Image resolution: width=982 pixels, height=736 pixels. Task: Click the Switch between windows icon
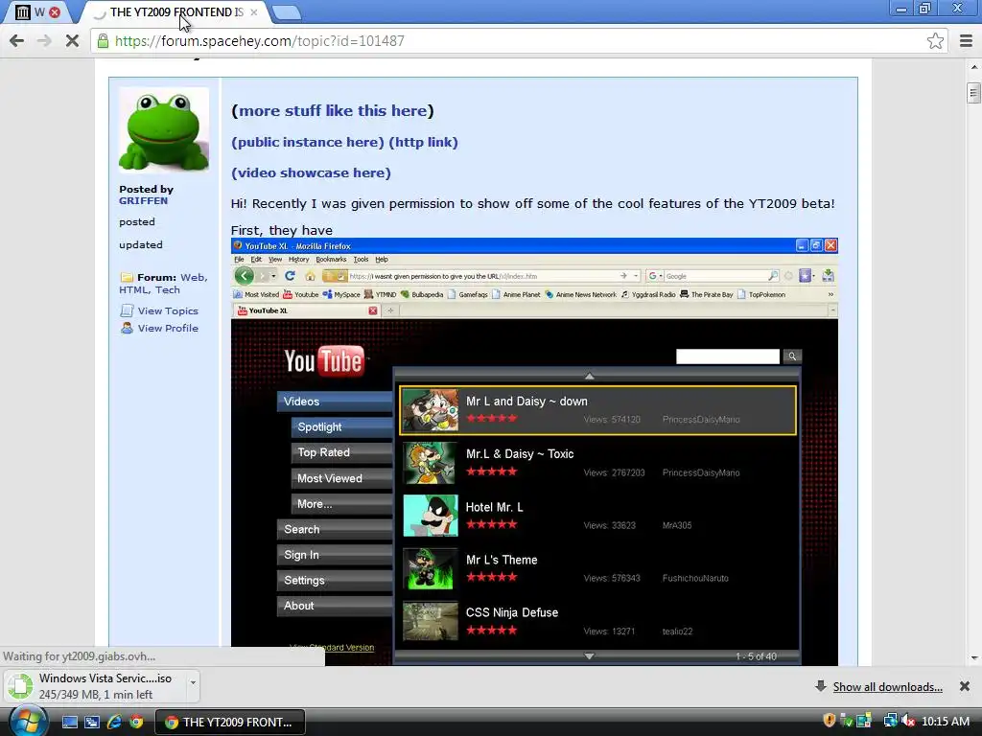tap(91, 723)
